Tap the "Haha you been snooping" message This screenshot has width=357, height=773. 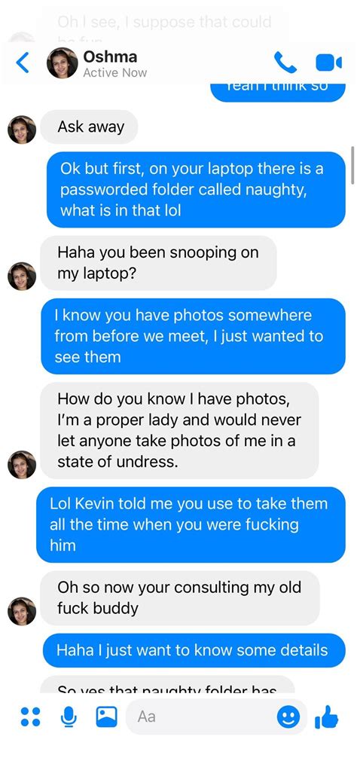click(x=158, y=263)
